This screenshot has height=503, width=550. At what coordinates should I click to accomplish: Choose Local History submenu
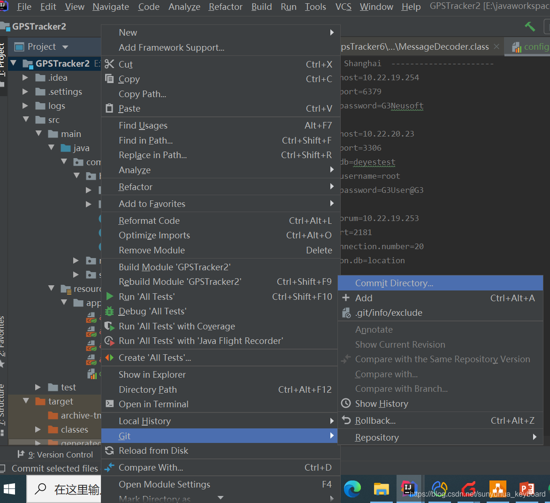[221, 421]
